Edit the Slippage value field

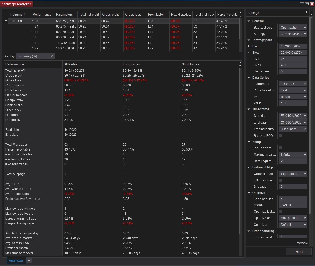[293, 187]
